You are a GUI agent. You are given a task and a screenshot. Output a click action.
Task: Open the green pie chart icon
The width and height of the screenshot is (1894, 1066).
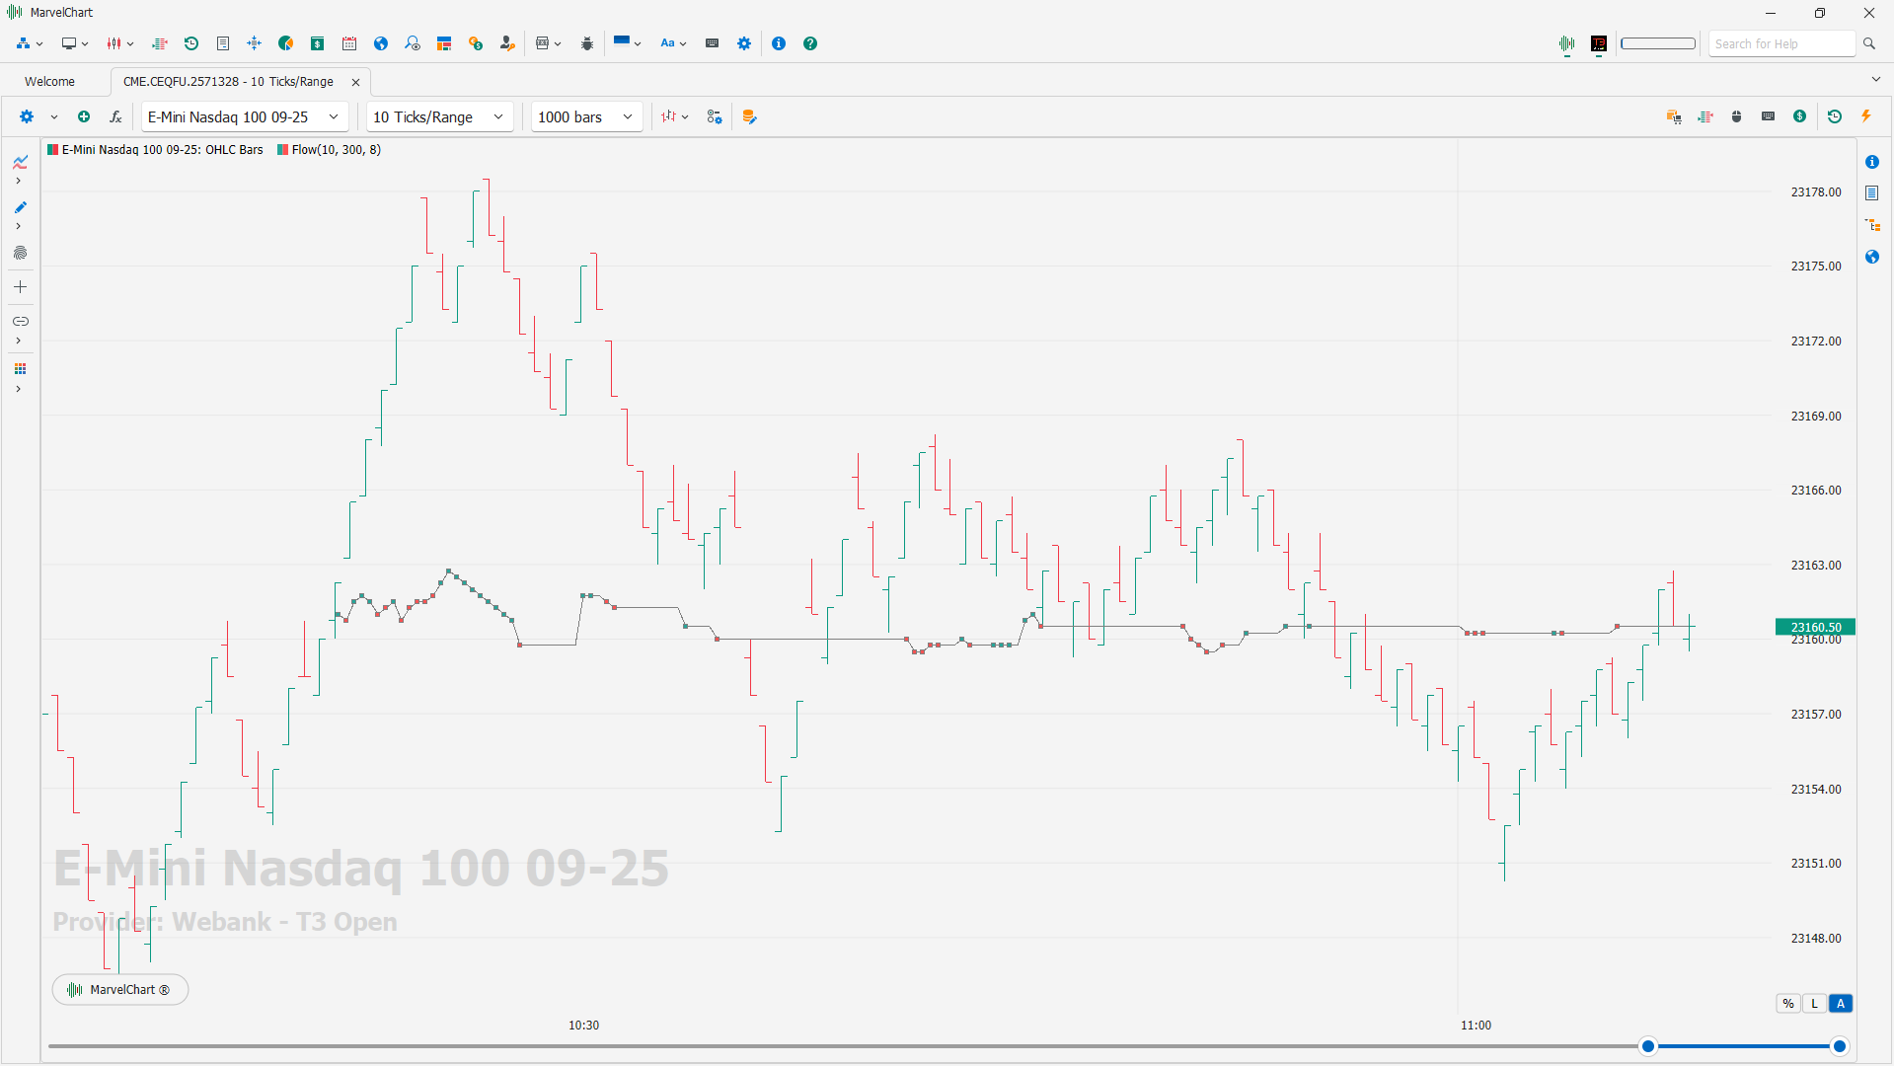(x=286, y=43)
